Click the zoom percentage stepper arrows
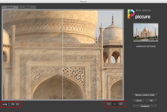 (9, 104)
